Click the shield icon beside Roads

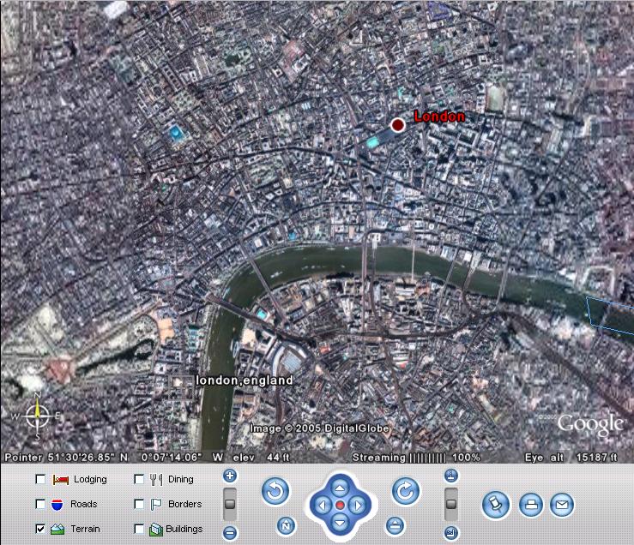point(57,504)
